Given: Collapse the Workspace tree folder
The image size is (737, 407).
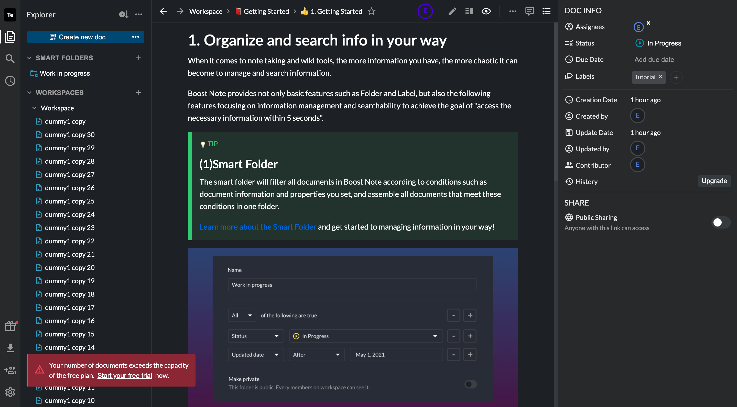Looking at the screenshot, I should coord(34,108).
